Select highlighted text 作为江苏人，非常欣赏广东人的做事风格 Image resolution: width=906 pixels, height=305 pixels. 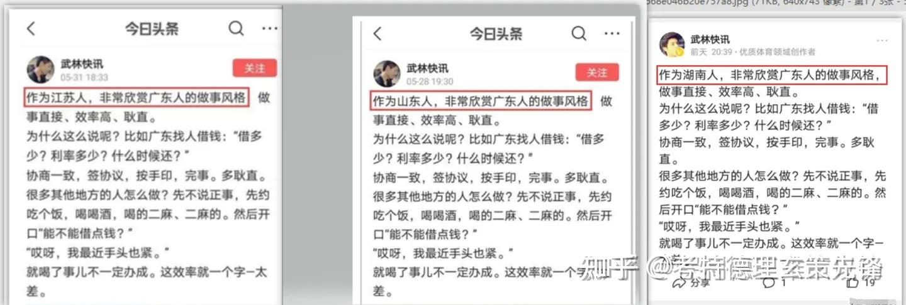[137, 98]
